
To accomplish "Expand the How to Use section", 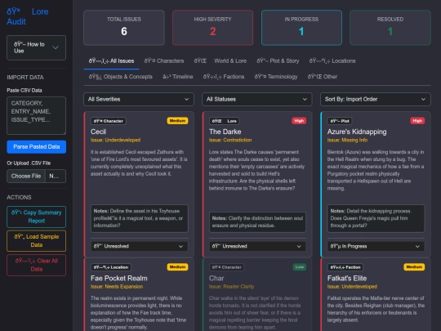I will coord(36,47).
